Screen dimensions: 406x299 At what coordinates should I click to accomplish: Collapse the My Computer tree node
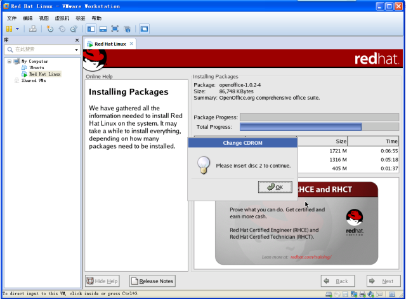click(x=10, y=62)
